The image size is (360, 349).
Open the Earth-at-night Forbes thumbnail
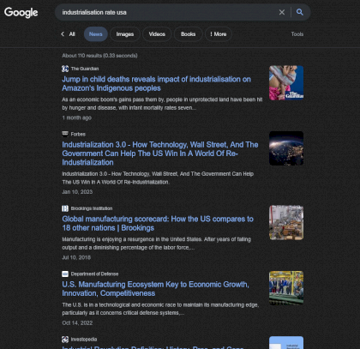[286, 148]
